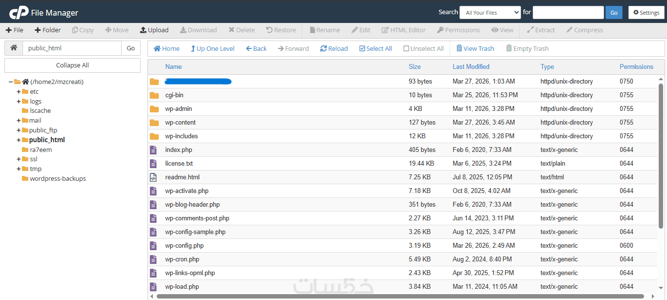This screenshot has height=300, width=667.
Task: Click the Forward navigation link
Action: pyautogui.click(x=293, y=48)
